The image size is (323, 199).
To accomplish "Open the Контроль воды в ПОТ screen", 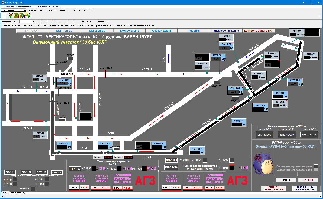I will pos(259,31).
